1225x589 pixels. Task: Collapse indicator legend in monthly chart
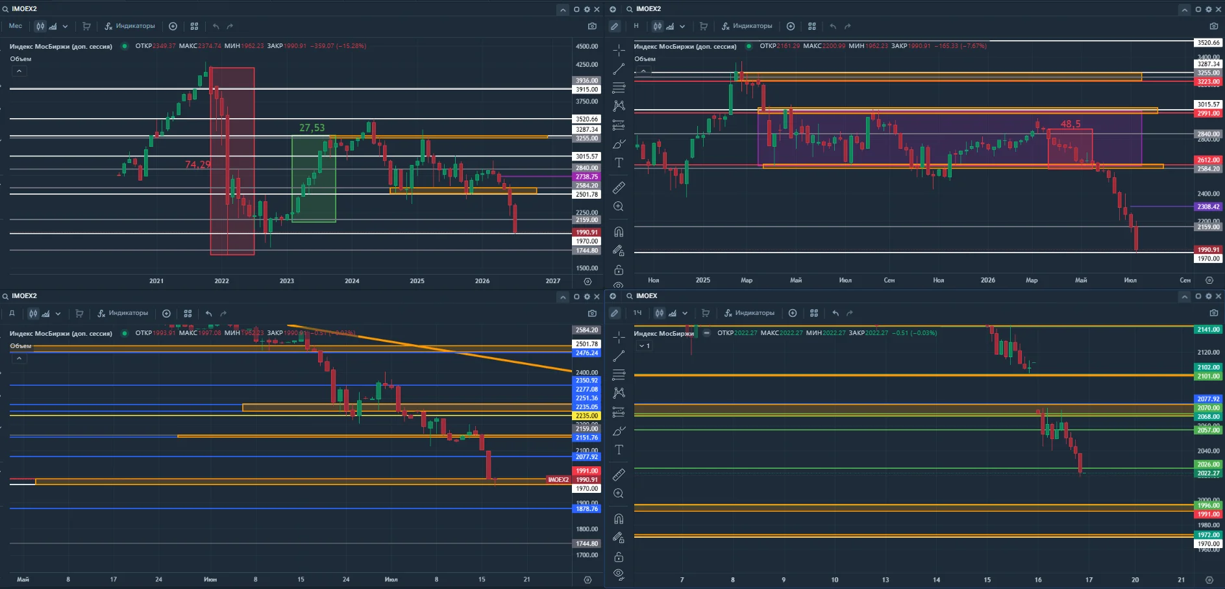click(19, 71)
